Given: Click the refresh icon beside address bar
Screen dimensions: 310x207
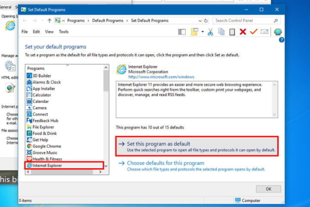Looking at the screenshot, I should pyautogui.click(x=206, y=21).
